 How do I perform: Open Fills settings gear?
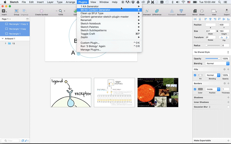pos(224,69)
